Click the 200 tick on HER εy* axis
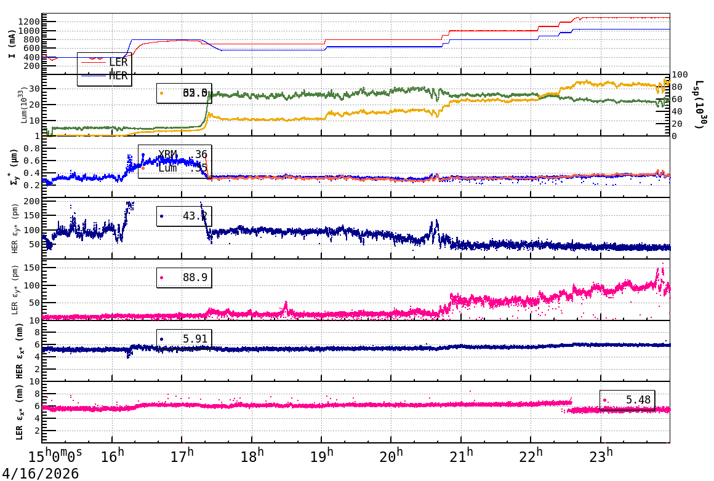Viewport: 714px width, 481px height. (33, 201)
